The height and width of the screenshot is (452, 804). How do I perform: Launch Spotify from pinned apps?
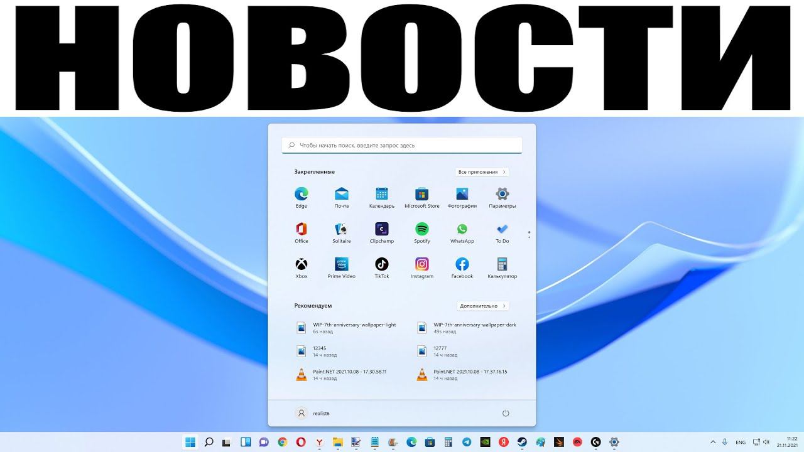point(422,232)
